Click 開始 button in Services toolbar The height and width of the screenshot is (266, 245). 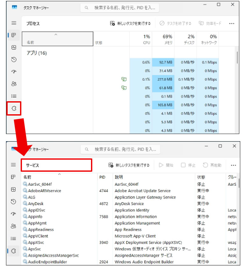click(166, 165)
